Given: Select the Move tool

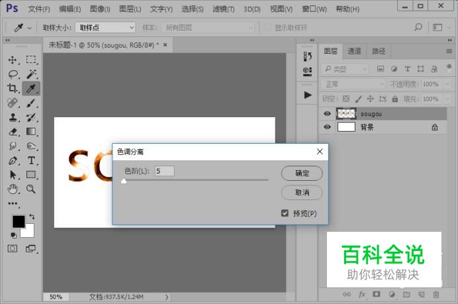Looking at the screenshot, I should tap(13, 60).
